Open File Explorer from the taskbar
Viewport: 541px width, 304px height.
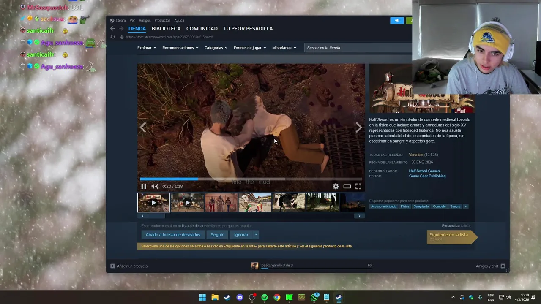pos(215,297)
